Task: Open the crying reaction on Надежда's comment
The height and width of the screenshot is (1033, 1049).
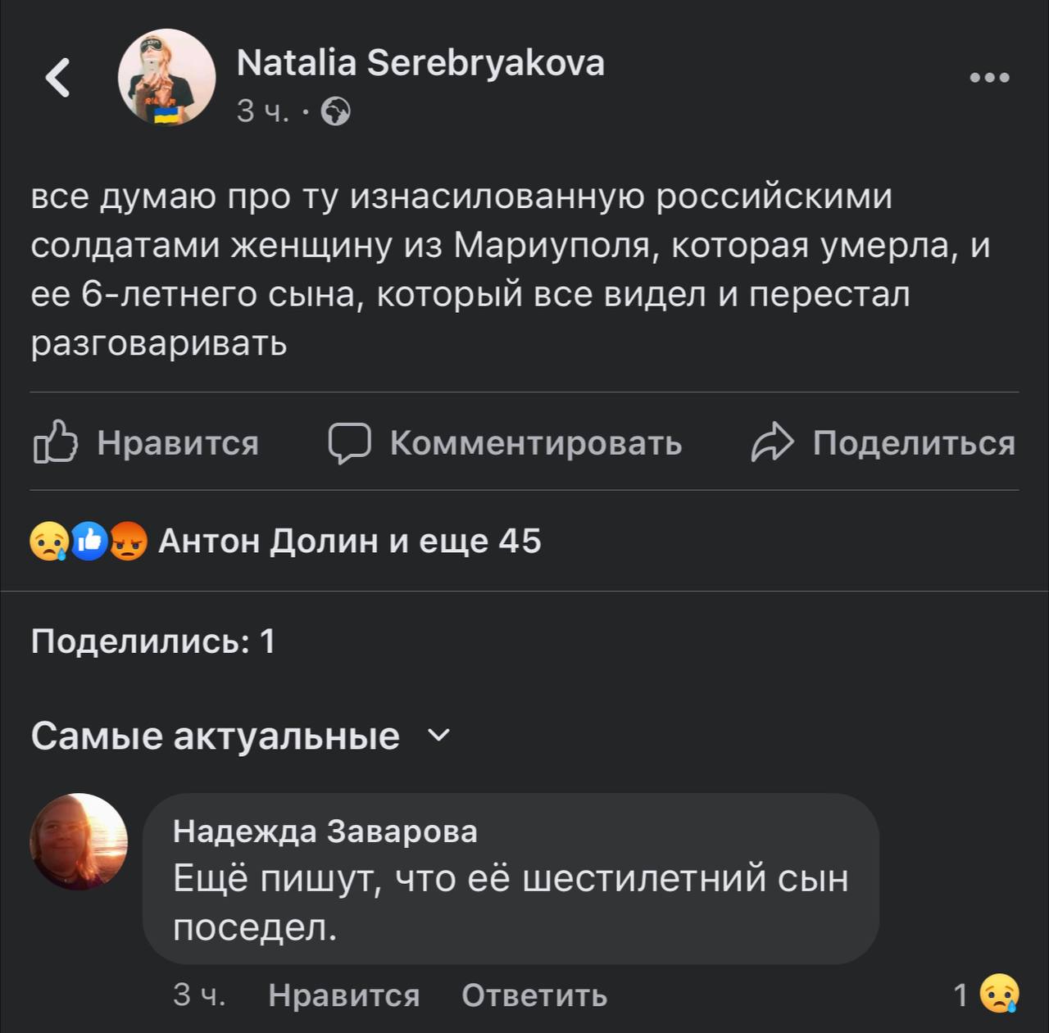Action: pyautogui.click(x=1000, y=994)
